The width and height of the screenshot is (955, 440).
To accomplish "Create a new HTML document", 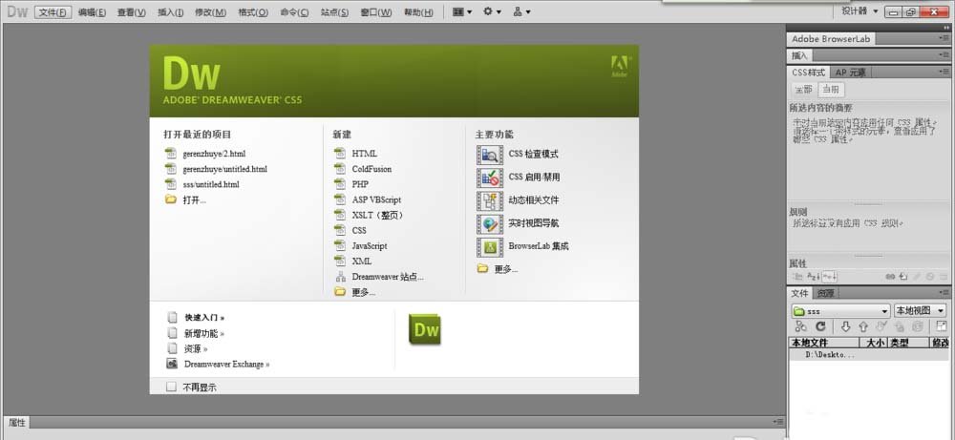I will [x=364, y=154].
